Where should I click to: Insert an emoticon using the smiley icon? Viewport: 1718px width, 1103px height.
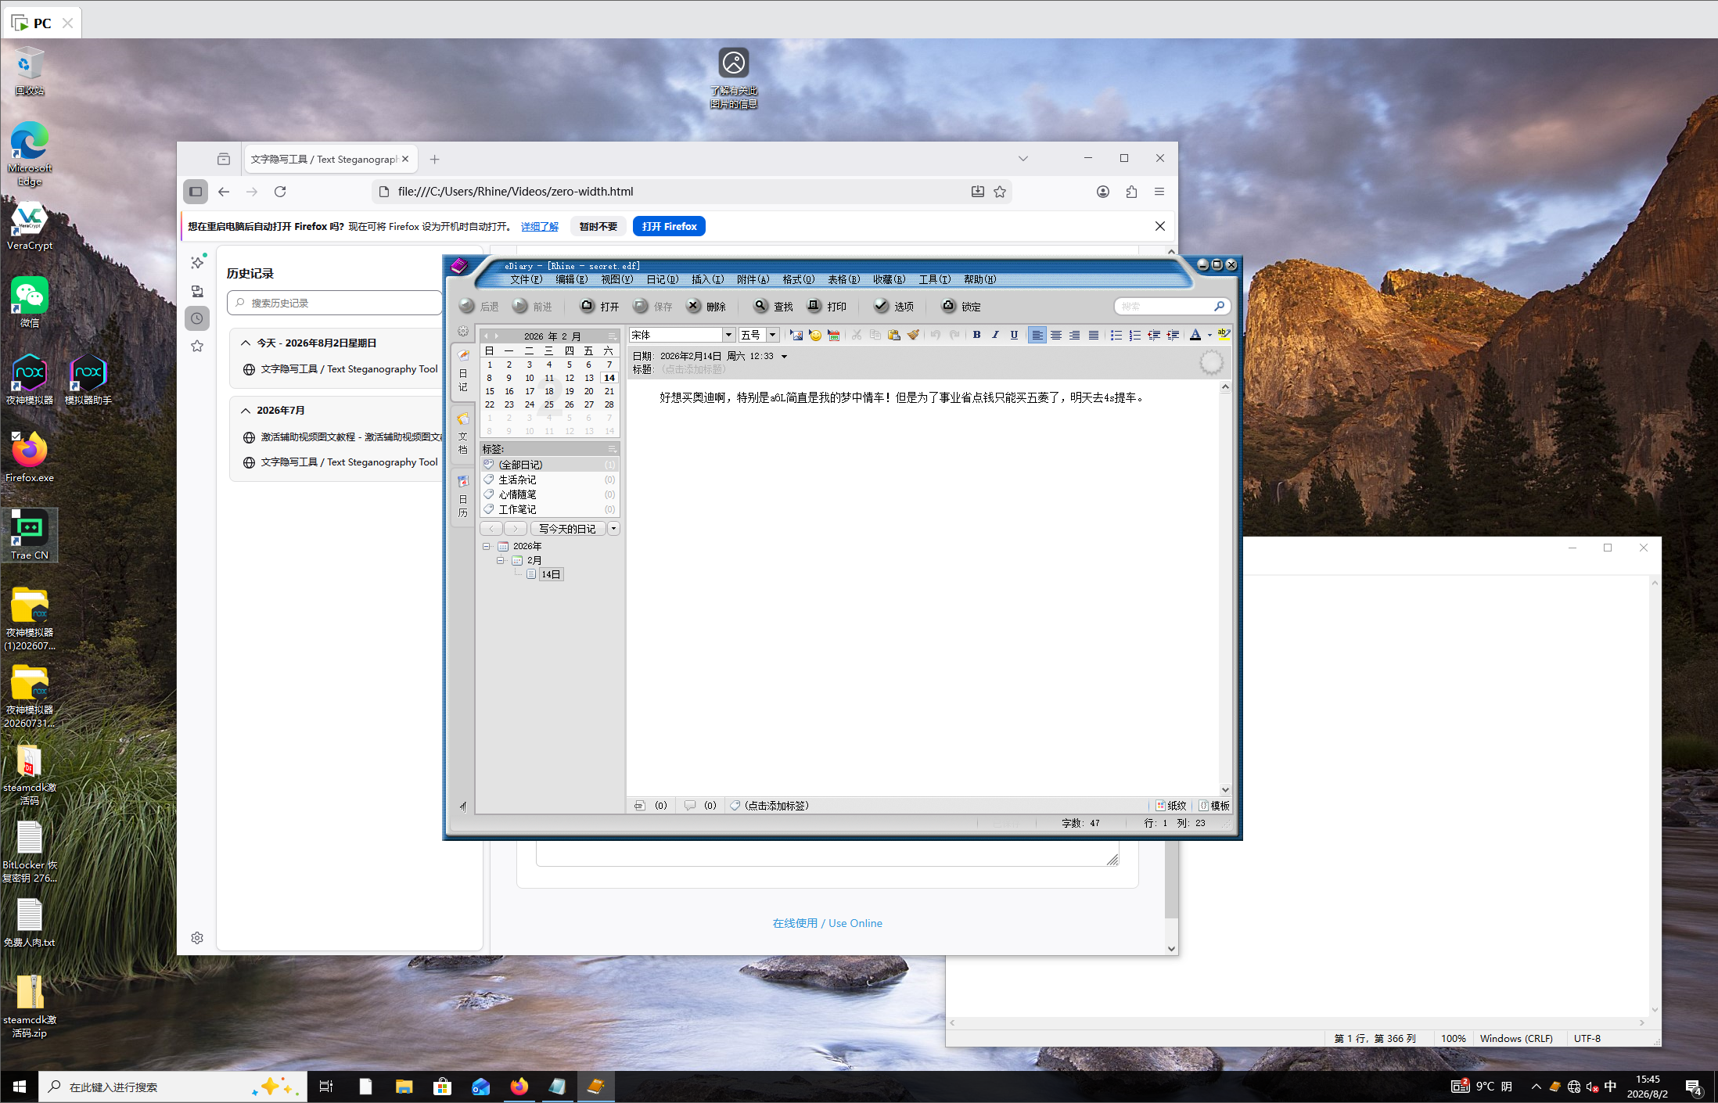(x=815, y=335)
